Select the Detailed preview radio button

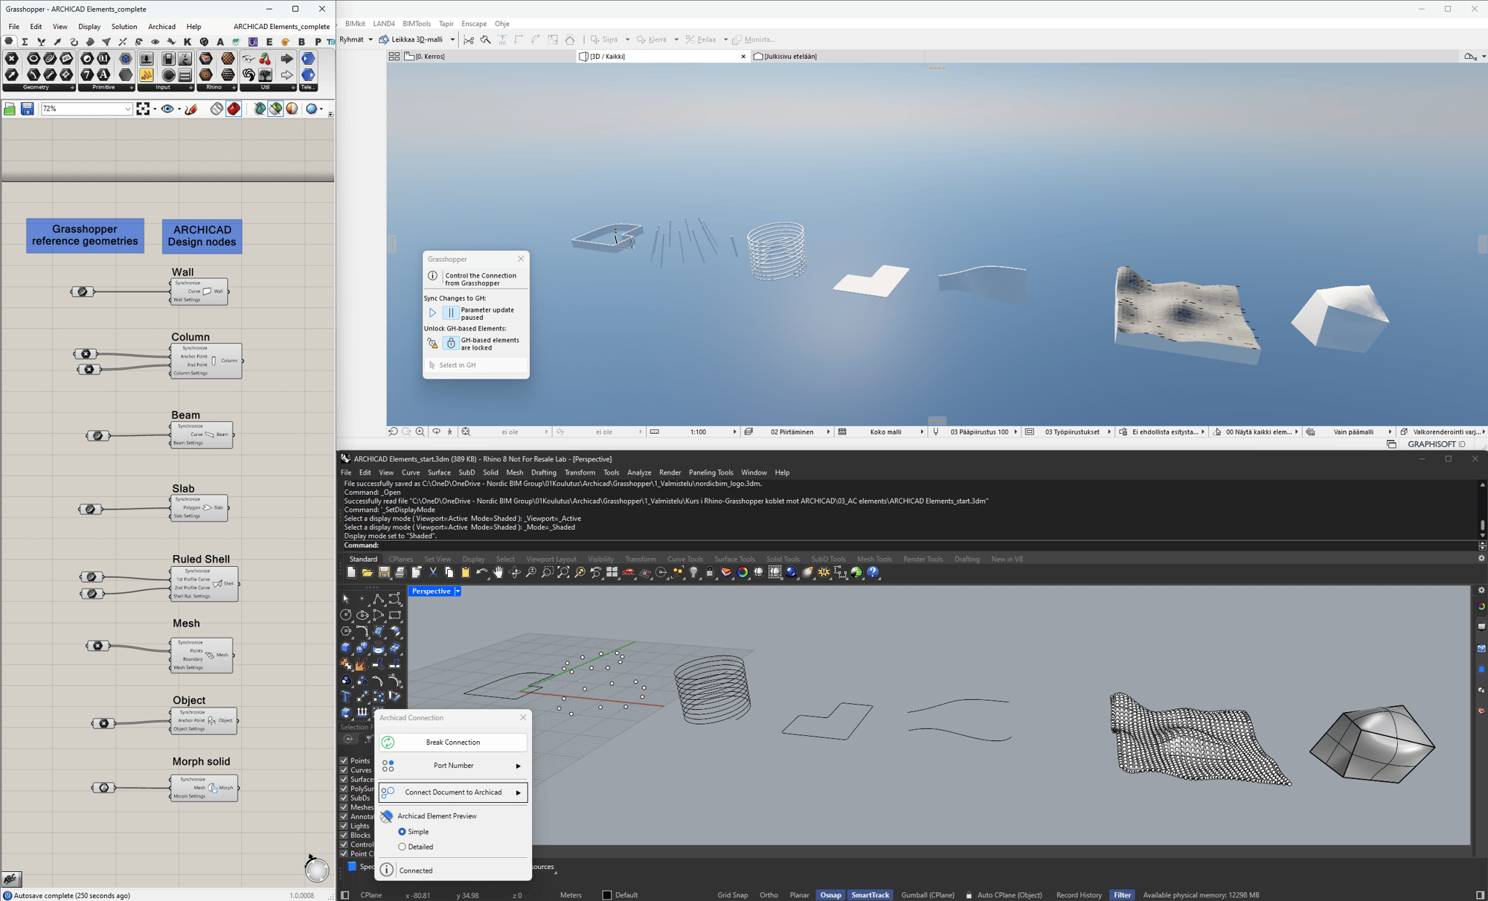click(402, 847)
